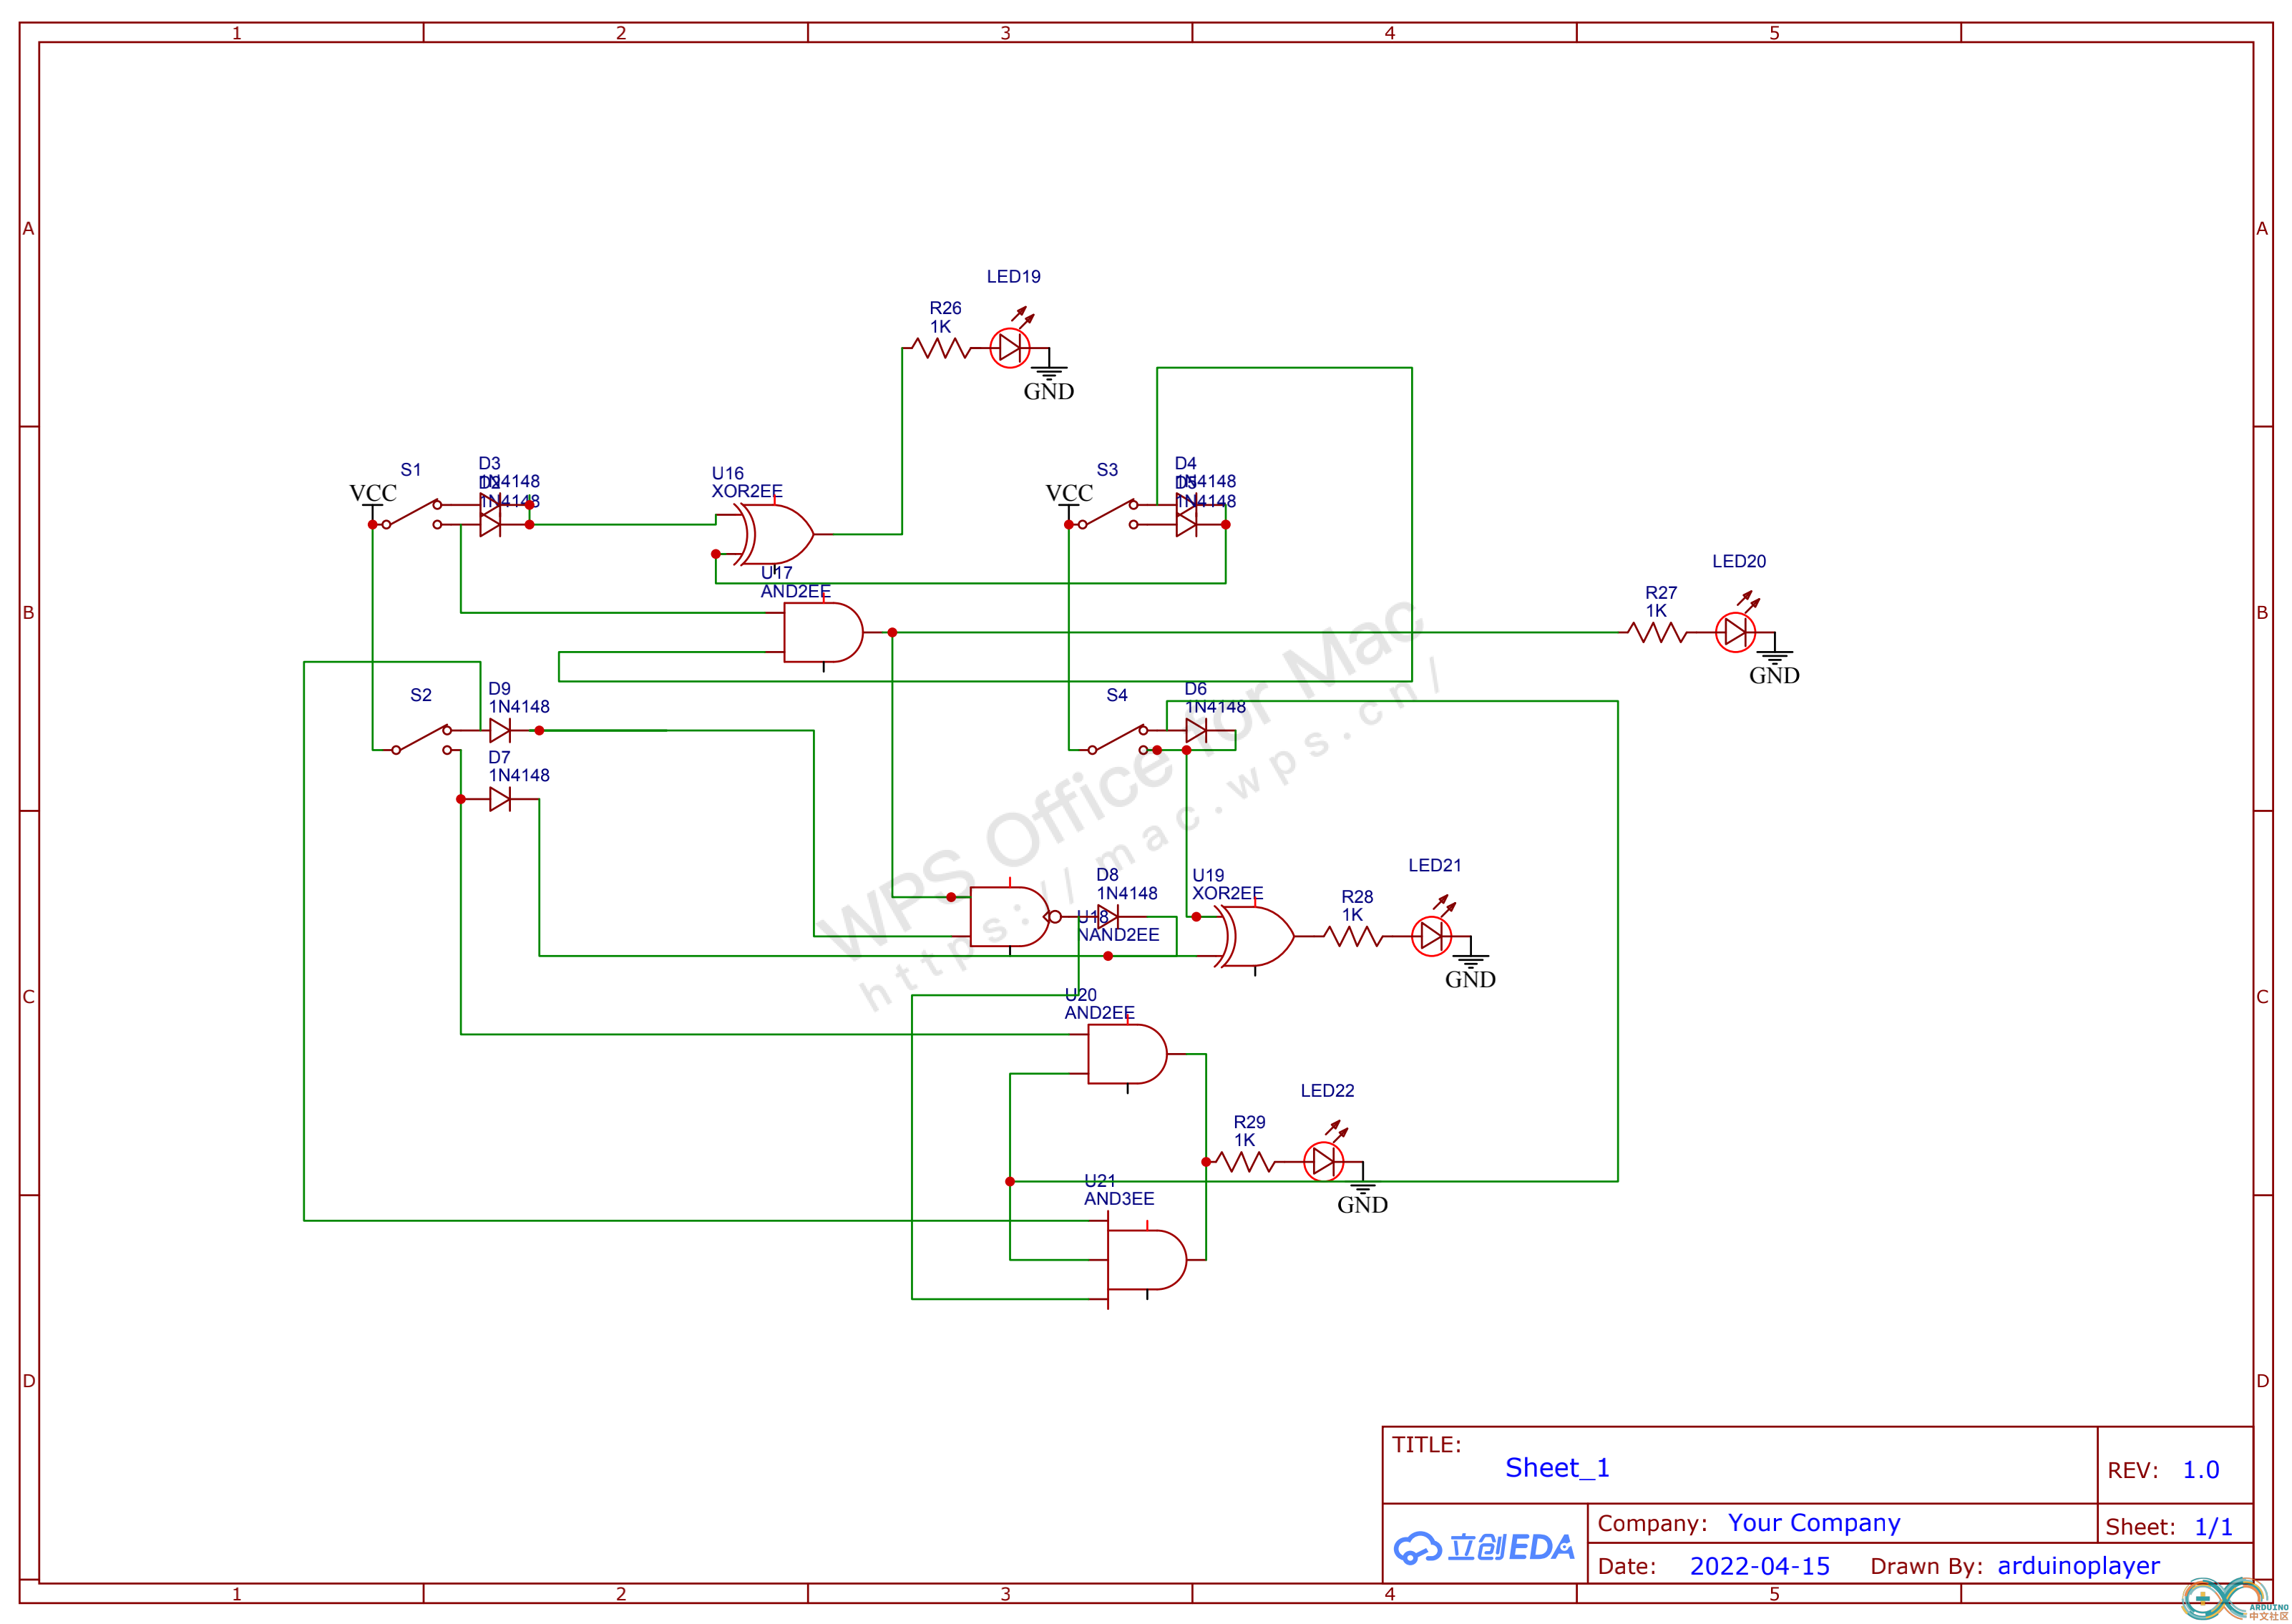2292x1624 pixels.
Task: Click the 1N4148 label under D8
Action: (x=1127, y=893)
